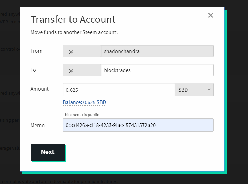The height and width of the screenshot is (184, 248).
Task: Click the @ prefix beside the From field
Action: click(82, 51)
